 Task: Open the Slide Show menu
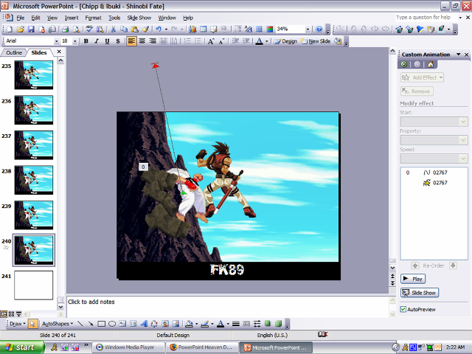(x=139, y=18)
